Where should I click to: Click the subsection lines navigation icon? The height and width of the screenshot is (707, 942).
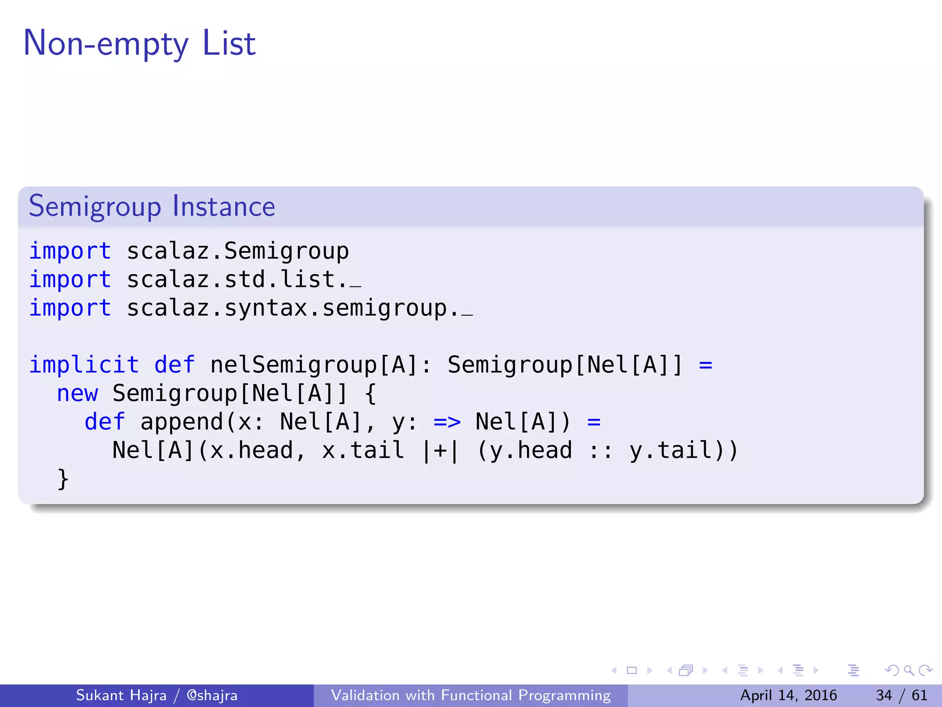pos(743,671)
